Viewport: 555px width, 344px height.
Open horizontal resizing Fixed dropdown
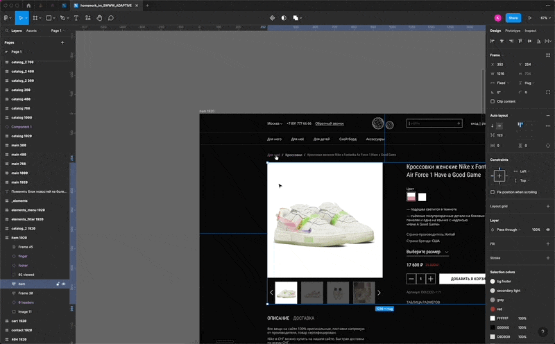point(500,83)
